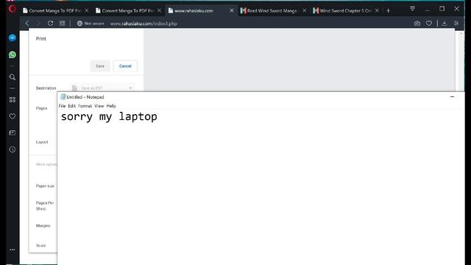Open history clock in the sidebar
Image resolution: width=471 pixels, height=265 pixels.
(x=13, y=149)
